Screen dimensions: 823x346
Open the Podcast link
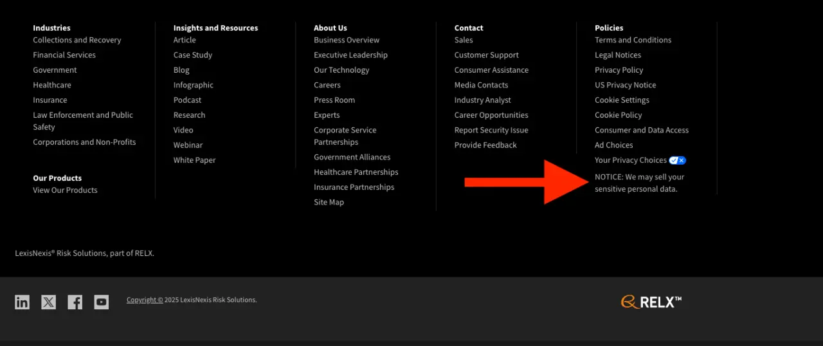coord(187,100)
